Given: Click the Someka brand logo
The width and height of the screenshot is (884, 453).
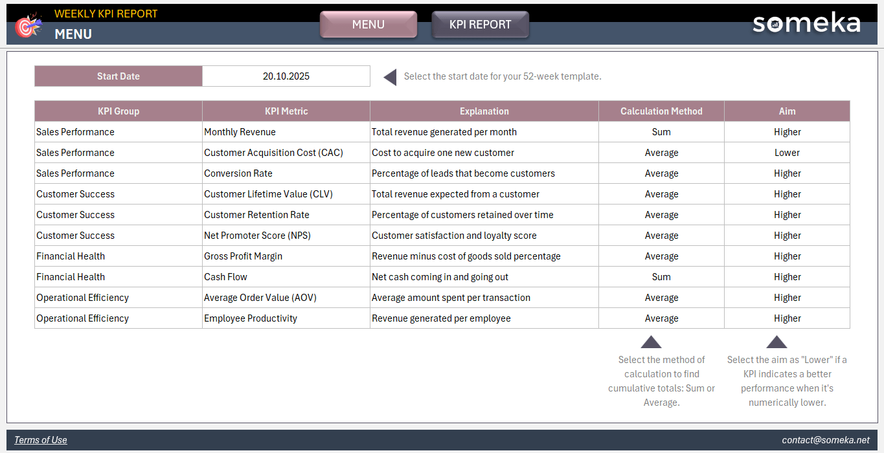Looking at the screenshot, I should [806, 24].
